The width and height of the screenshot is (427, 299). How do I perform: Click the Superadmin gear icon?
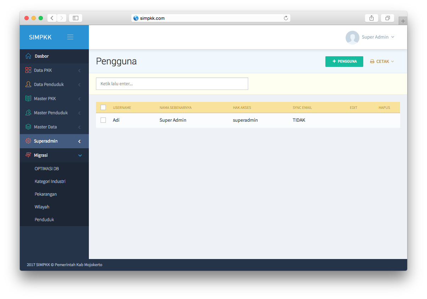(x=28, y=141)
